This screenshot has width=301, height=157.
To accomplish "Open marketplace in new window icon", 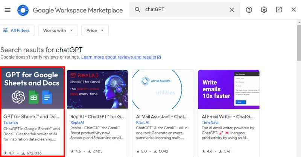I will click(x=279, y=10).
